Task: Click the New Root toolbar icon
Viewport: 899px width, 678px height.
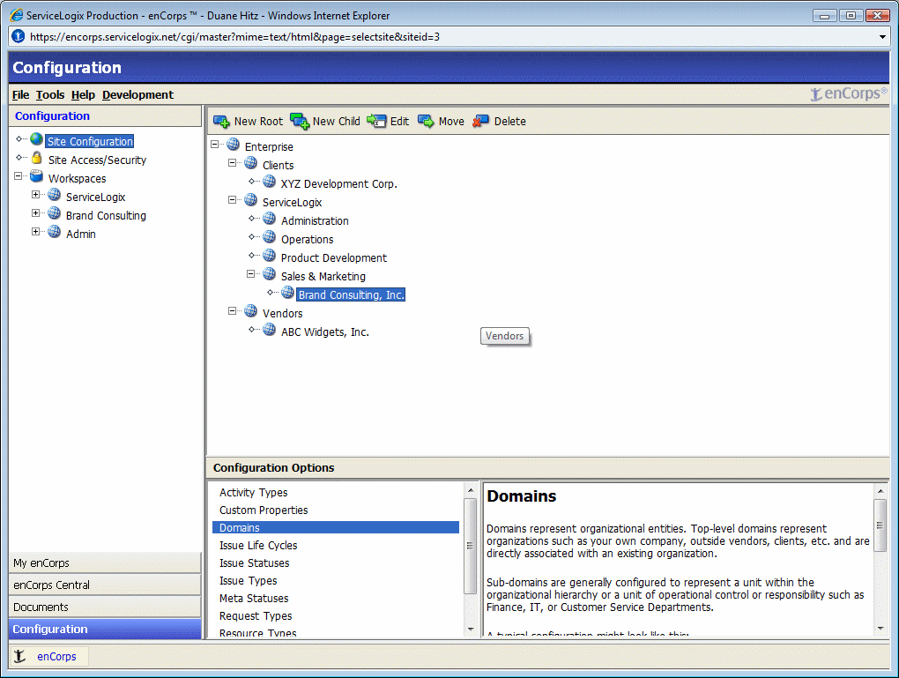Action: coord(221,122)
